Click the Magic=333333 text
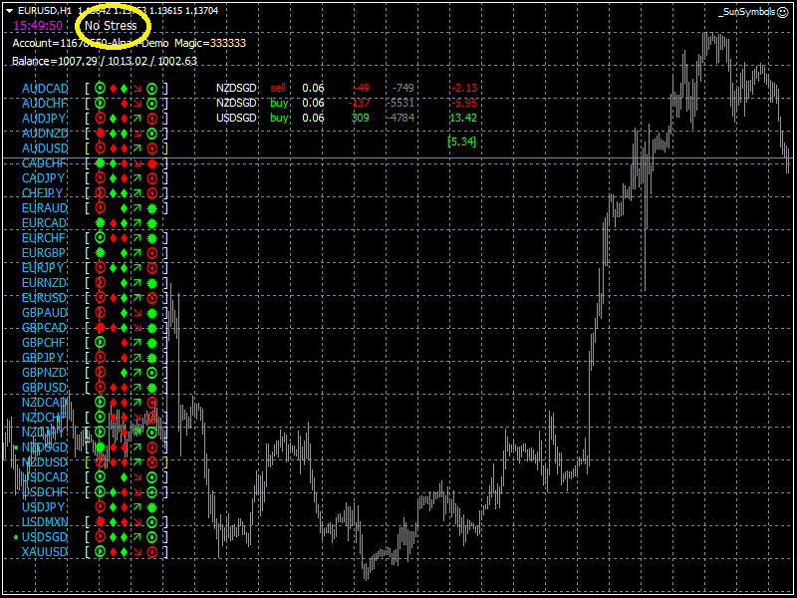 (210, 43)
